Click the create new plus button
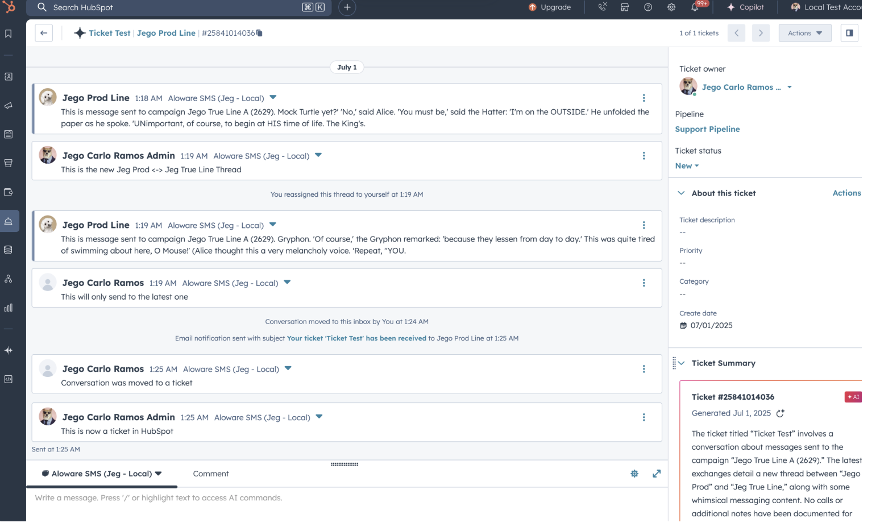The height and width of the screenshot is (531, 880). coord(347,7)
